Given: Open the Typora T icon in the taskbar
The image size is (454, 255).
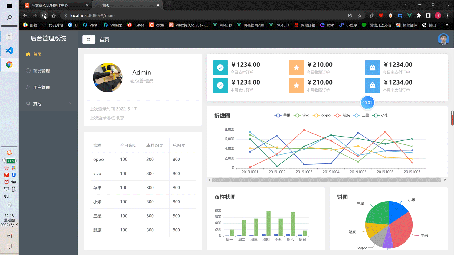Looking at the screenshot, I should coord(9,37).
